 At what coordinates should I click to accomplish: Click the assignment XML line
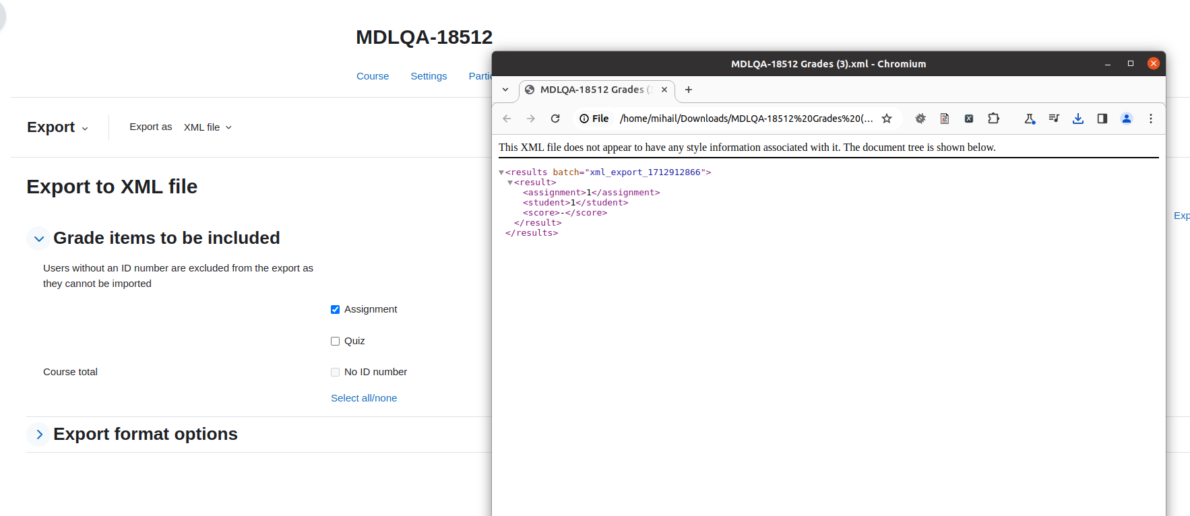592,193
